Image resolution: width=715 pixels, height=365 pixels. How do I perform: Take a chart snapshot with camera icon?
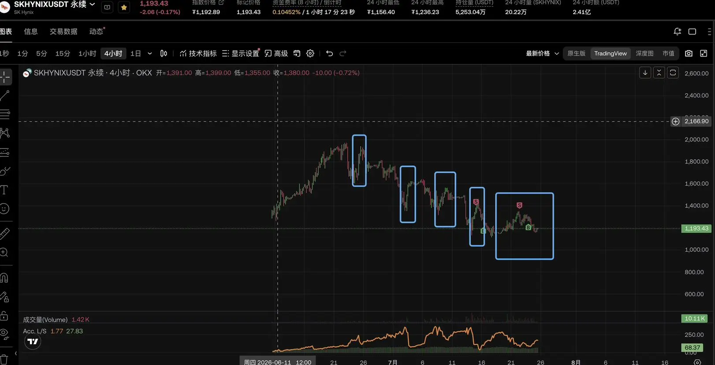689,53
